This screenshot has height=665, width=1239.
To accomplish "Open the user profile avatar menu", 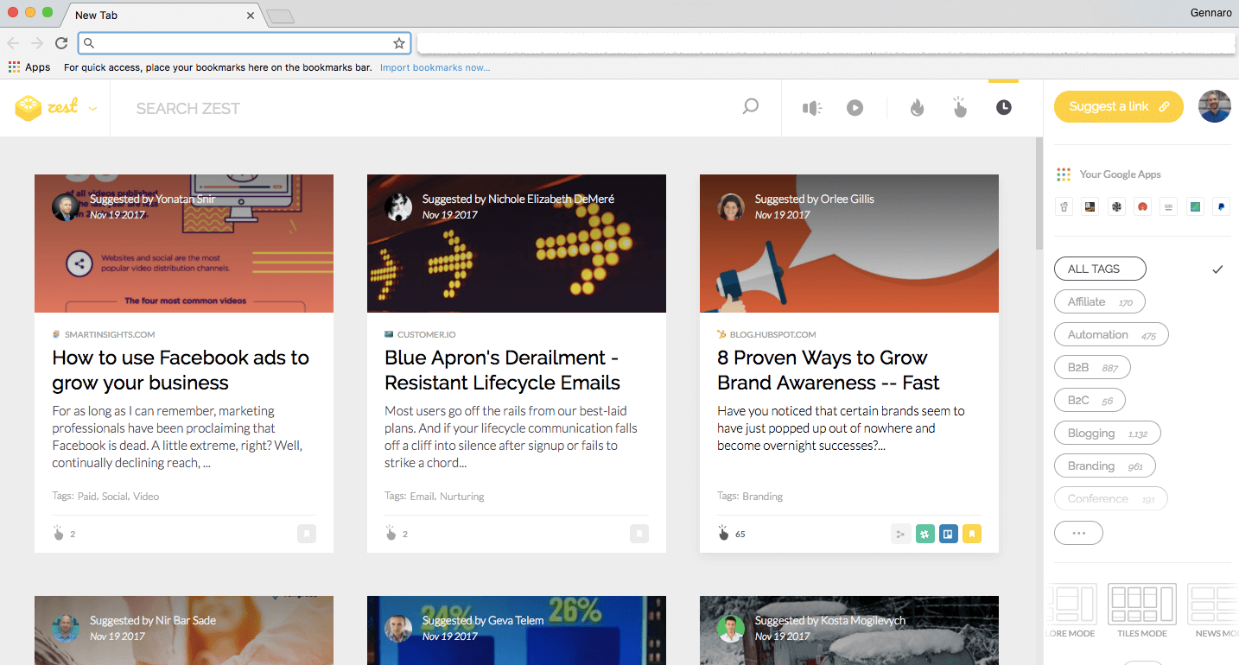I will (1215, 106).
